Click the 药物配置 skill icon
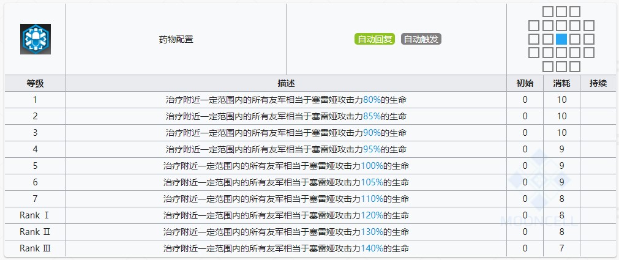619x260 pixels. [x=36, y=39]
